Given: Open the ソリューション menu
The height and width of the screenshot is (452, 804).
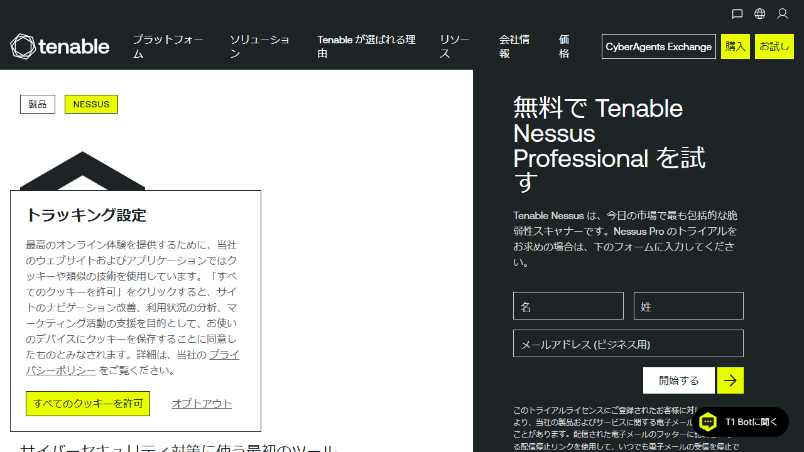Looking at the screenshot, I should 260,46.
